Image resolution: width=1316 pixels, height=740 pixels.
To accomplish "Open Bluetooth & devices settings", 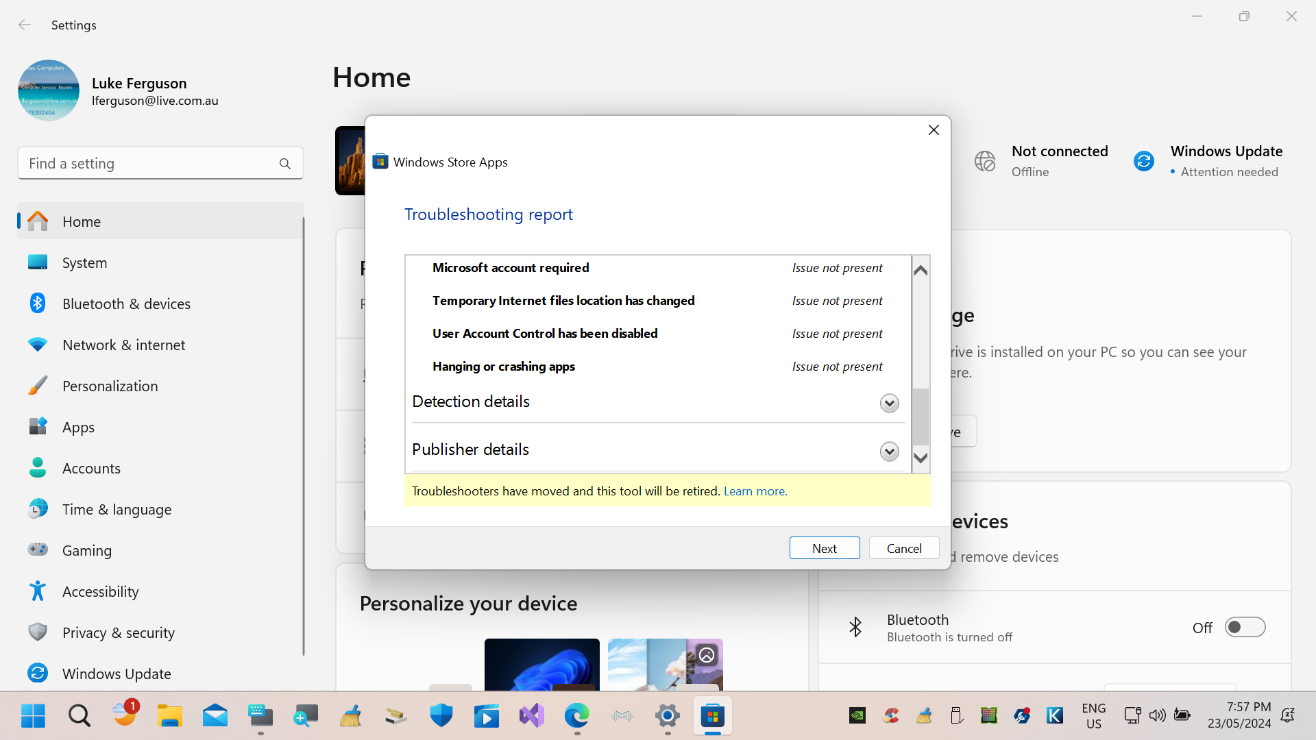I will coord(160,304).
